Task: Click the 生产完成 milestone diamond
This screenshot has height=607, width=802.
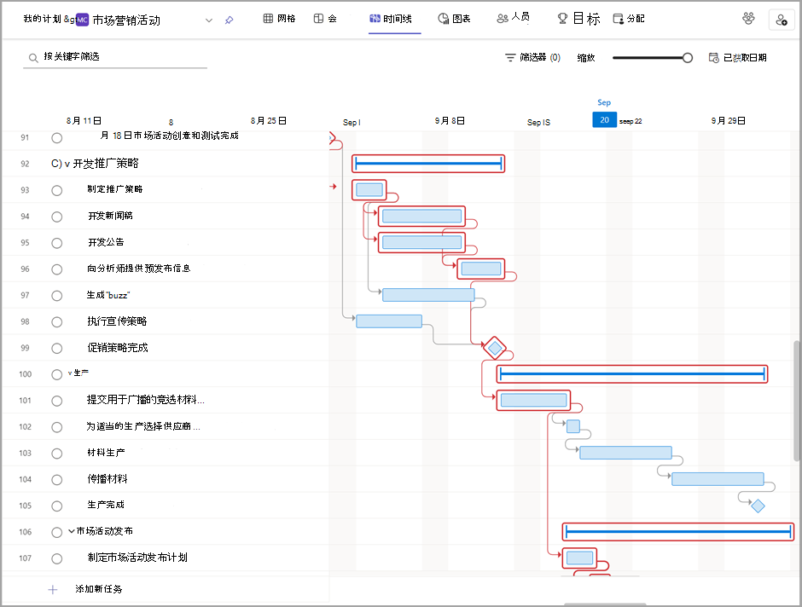Action: [758, 506]
